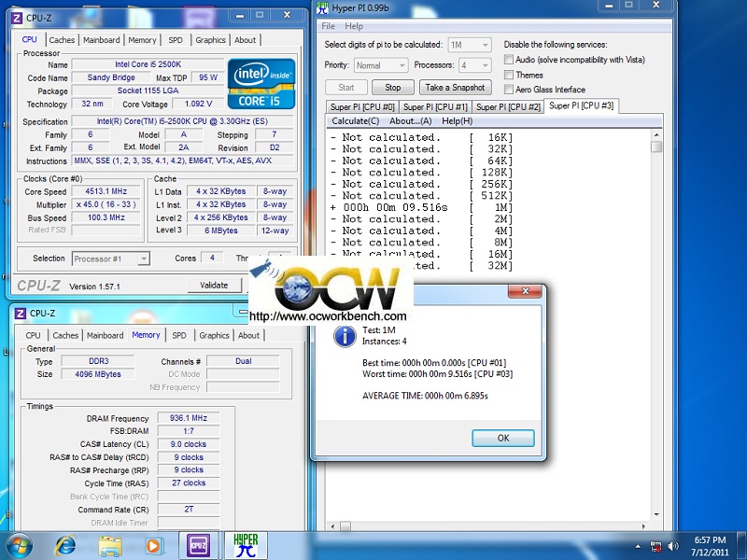Open the Priority dropdown set to Normal
The image size is (747, 560).
tap(381, 65)
